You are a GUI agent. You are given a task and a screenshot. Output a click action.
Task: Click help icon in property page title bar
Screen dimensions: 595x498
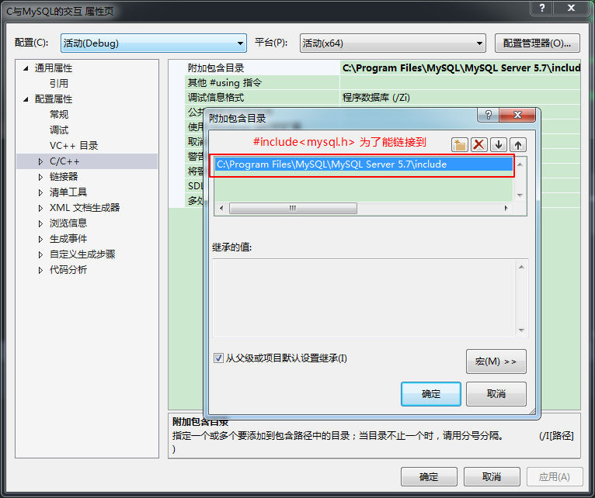[542, 8]
